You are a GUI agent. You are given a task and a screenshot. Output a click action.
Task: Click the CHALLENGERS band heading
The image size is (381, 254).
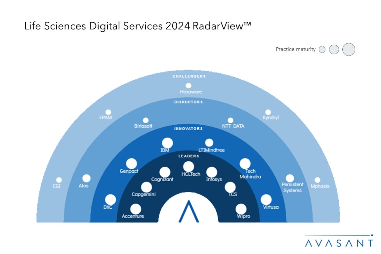189,76
